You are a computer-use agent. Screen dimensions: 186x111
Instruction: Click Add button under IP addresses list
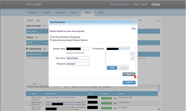tap(112, 68)
